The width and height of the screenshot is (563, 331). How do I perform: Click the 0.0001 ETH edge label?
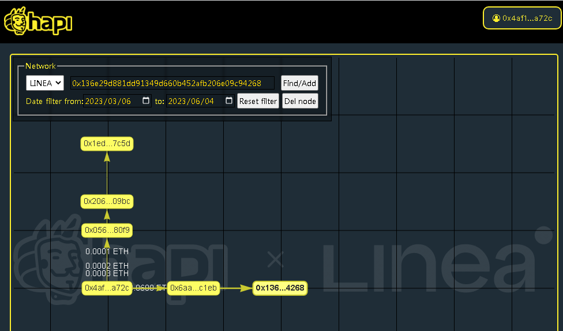(107, 252)
